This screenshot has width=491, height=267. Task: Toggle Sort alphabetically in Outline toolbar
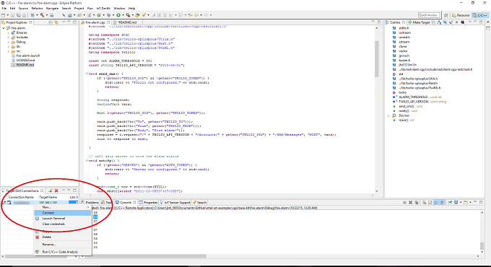click(439, 22)
